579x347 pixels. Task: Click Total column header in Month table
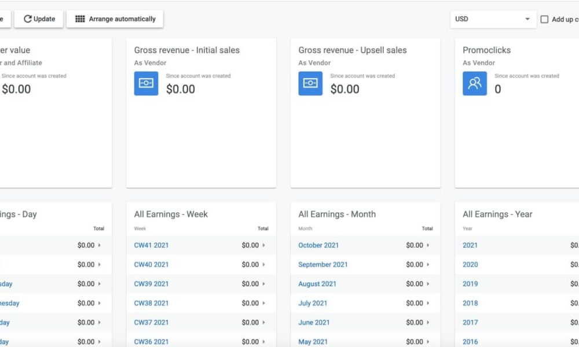tap(427, 228)
